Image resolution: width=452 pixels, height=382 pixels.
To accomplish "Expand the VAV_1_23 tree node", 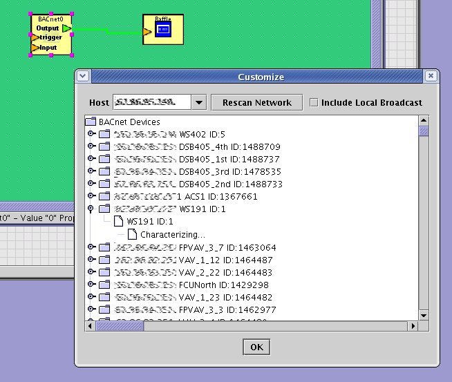I will point(91,296).
